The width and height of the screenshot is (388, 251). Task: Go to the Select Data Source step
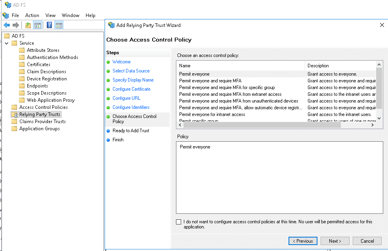[x=131, y=71]
